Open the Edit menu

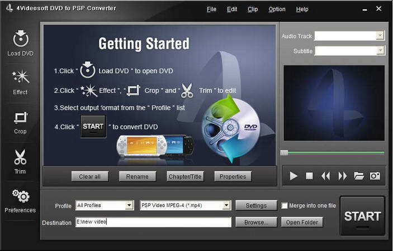232,9
